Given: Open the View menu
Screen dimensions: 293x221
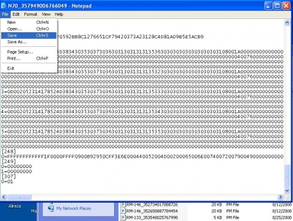Looking at the screenshot, I should tap(46, 14).
